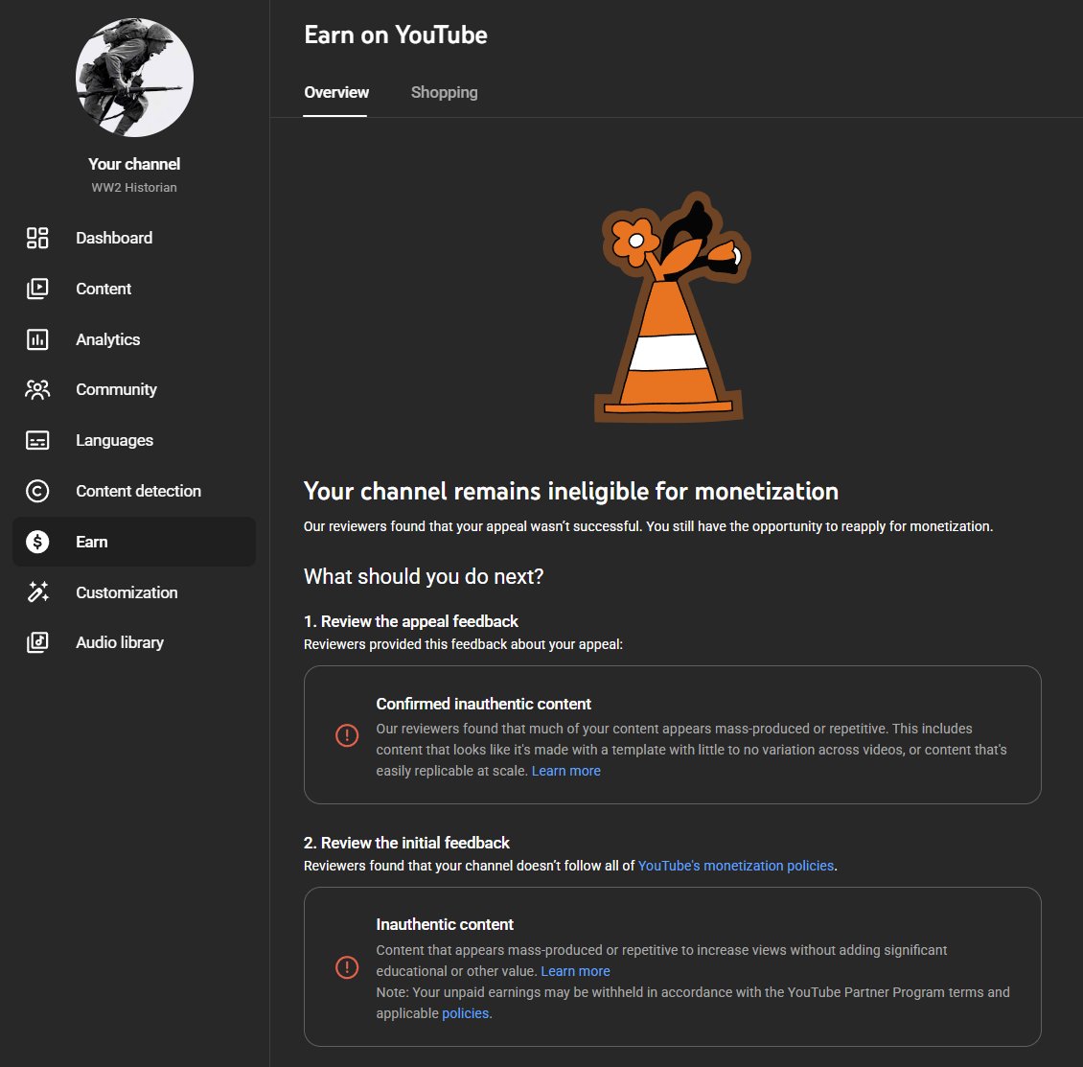Click the WW2 Historian channel avatar
The image size is (1083, 1067).
135,78
